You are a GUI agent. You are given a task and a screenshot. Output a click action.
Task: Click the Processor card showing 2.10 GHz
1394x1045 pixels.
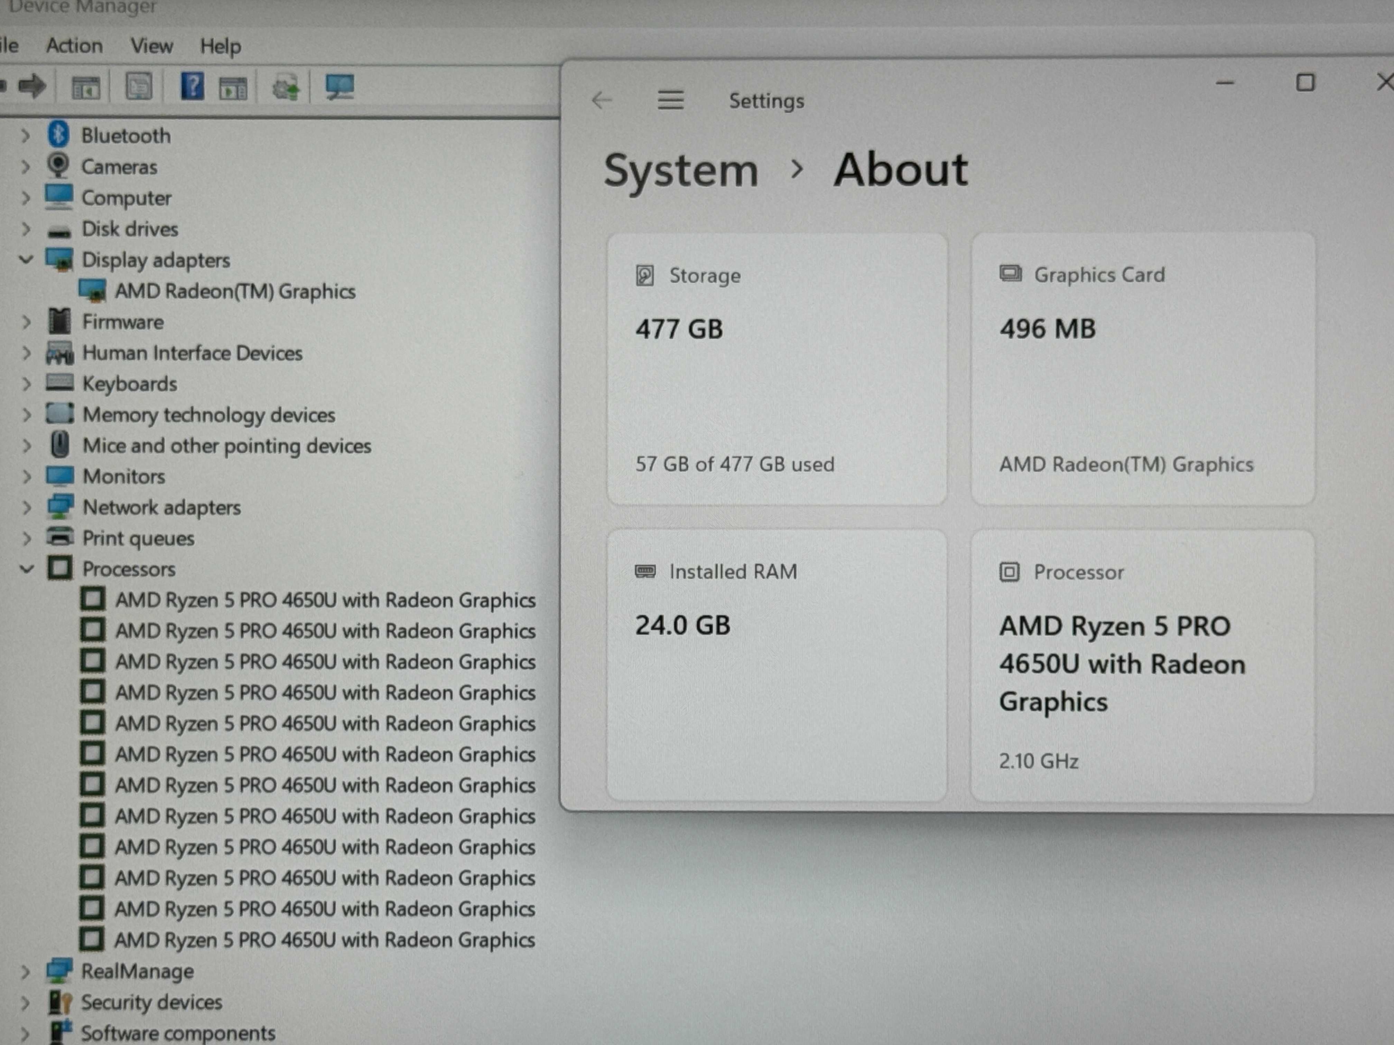click(1142, 666)
